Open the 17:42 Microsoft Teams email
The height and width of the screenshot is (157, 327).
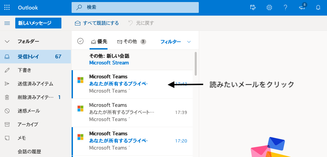coord(132,84)
